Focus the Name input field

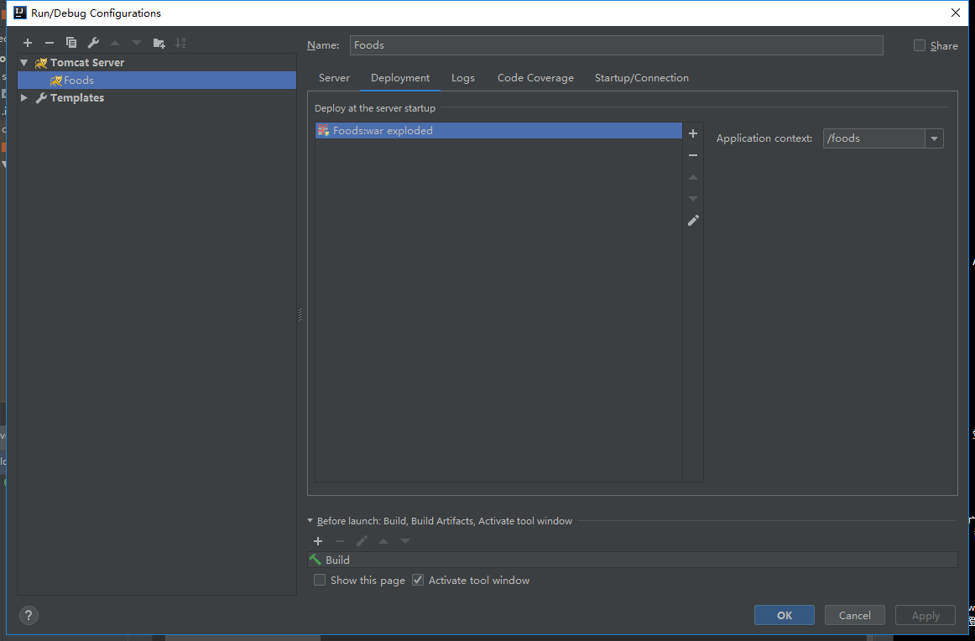616,44
